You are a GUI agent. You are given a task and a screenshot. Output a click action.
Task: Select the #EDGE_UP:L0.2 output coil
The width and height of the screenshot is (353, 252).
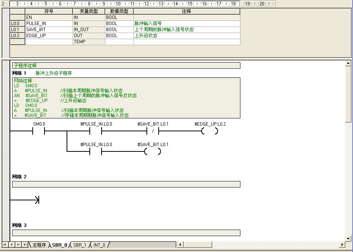pos(210,131)
